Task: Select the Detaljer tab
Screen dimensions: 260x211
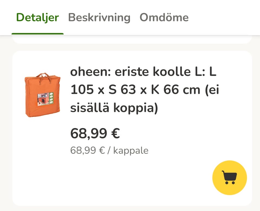Action: click(37, 17)
